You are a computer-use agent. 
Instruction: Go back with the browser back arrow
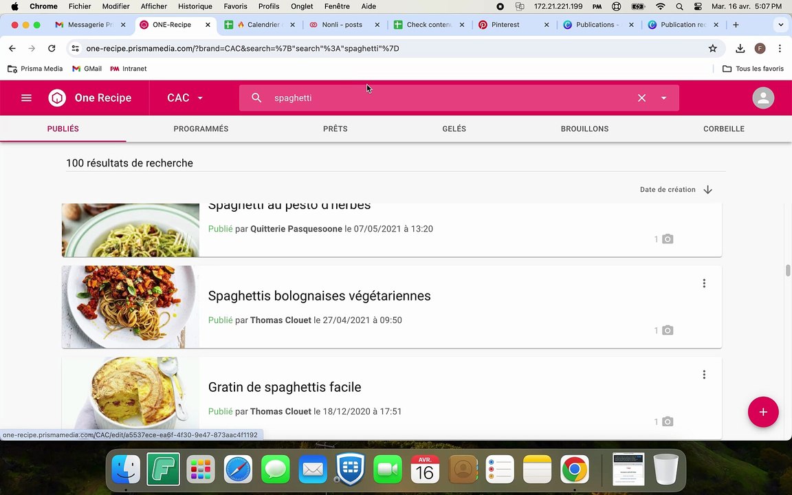pos(12,49)
